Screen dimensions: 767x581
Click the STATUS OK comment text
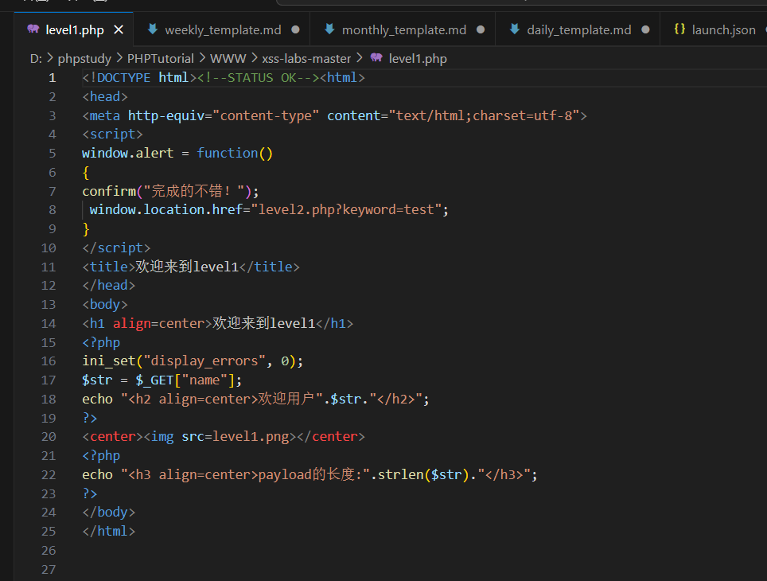pyautogui.click(x=257, y=78)
